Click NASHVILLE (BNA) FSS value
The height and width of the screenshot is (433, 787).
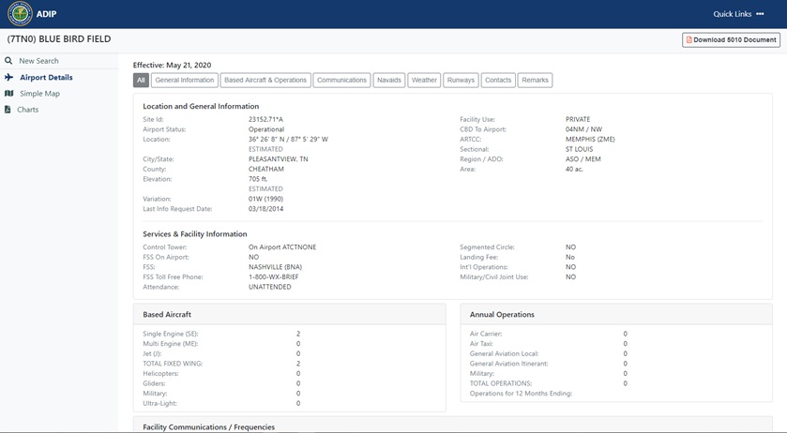[276, 267]
